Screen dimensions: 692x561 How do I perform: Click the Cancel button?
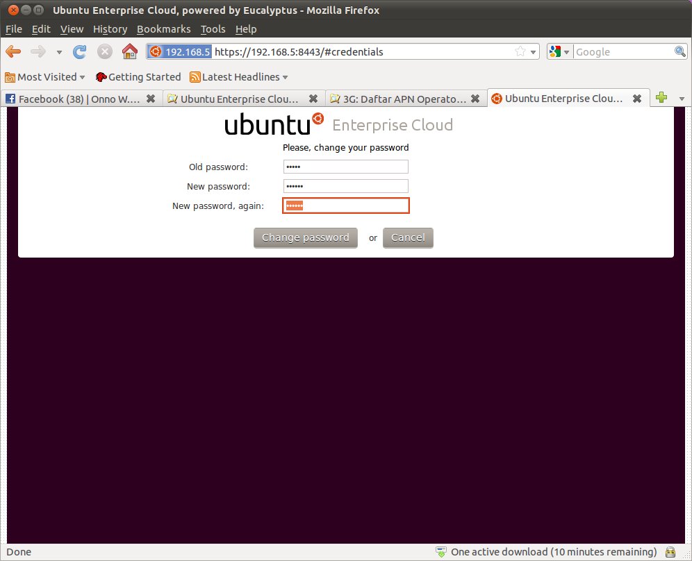pos(408,237)
